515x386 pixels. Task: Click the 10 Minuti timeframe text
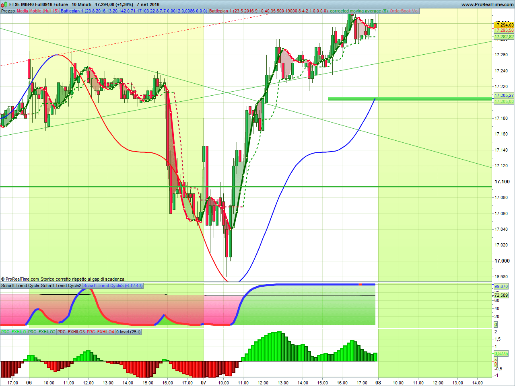click(x=82, y=4)
